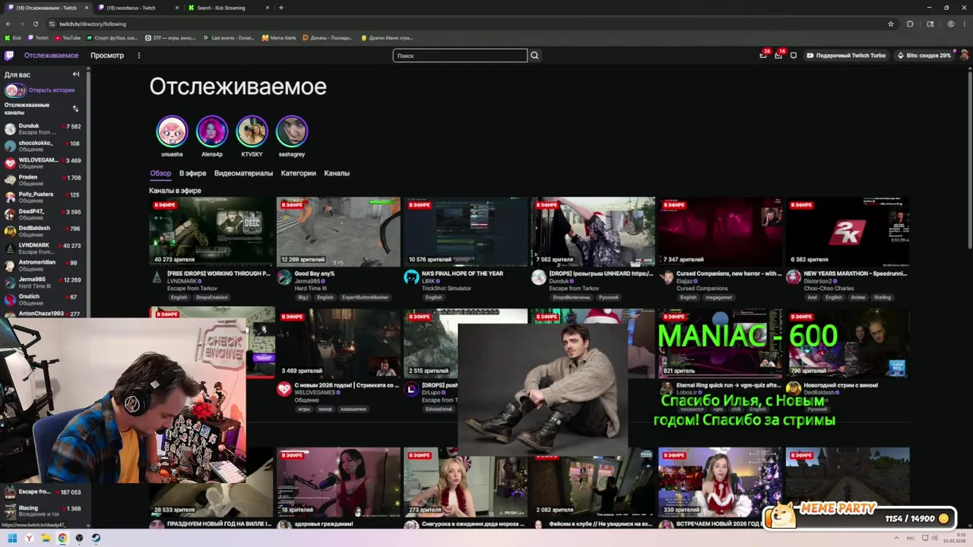The width and height of the screenshot is (973, 547).
Task: Open Steam from the Windows taskbar
Action: (x=96, y=538)
